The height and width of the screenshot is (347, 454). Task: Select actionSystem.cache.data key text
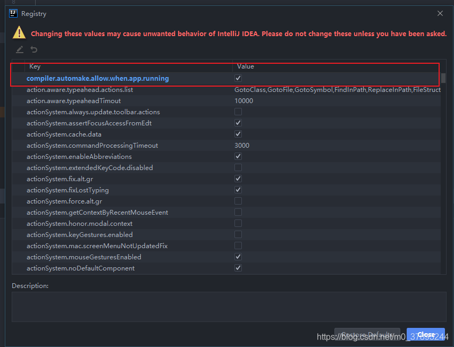(x=64, y=134)
